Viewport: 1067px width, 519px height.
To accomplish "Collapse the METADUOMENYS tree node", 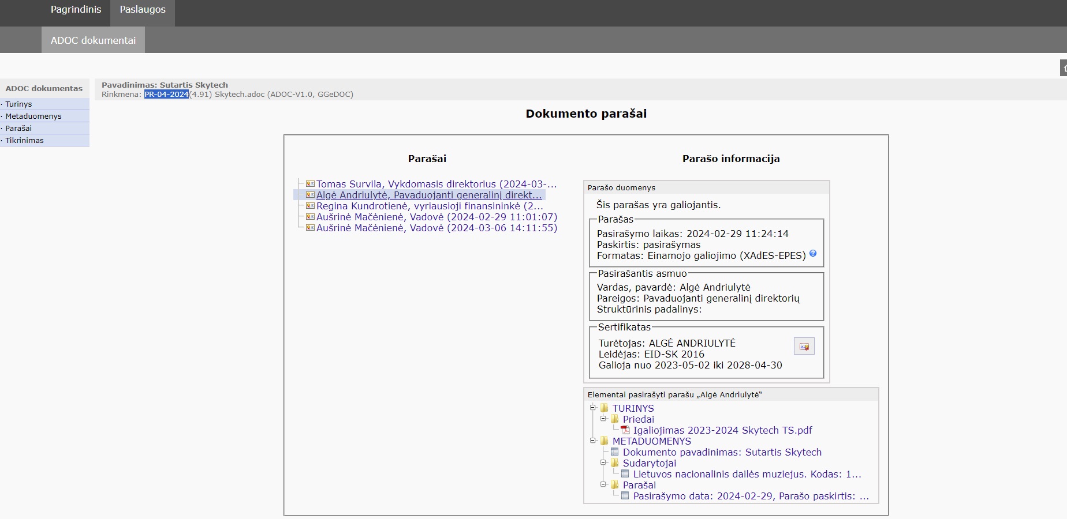I will [593, 441].
